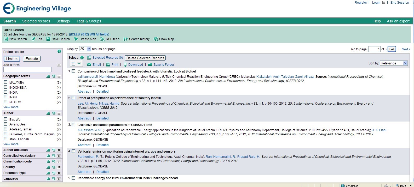
Task: Click the Author facet export data icon
Action: tap(54, 113)
